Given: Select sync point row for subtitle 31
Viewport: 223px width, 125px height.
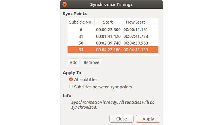Looking at the screenshot, I should click(x=81, y=36).
